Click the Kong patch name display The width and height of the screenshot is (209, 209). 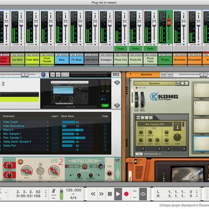pyautogui.click(x=155, y=84)
